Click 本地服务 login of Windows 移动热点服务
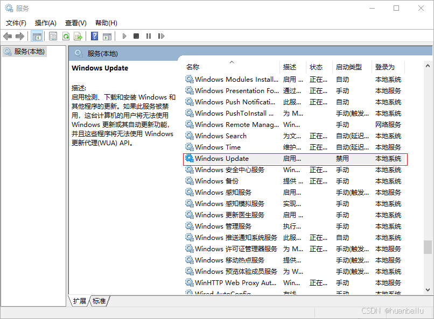434x319 pixels. 388,260
